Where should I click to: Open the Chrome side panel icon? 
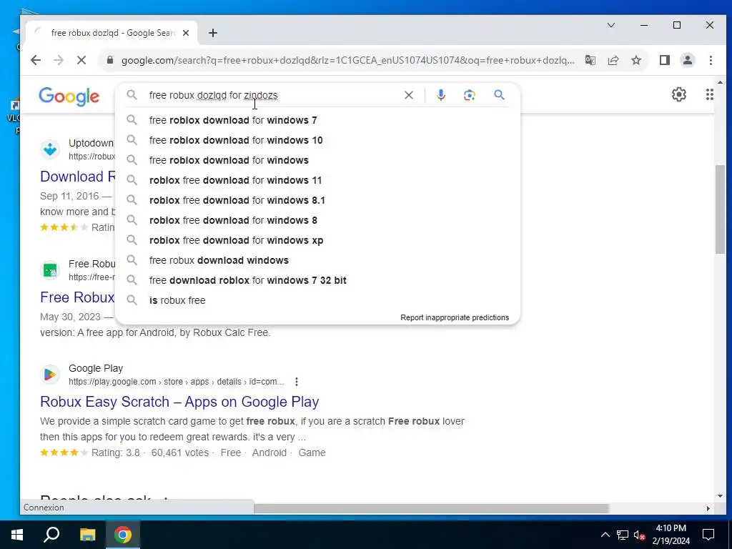(665, 60)
